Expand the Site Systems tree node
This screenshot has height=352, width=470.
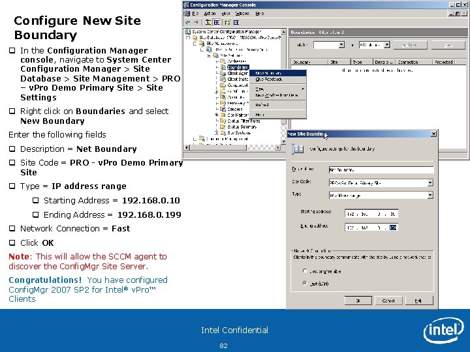pos(217,132)
